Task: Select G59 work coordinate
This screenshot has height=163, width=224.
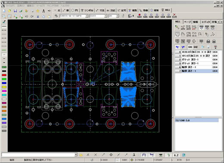Action: click(x=168, y=16)
